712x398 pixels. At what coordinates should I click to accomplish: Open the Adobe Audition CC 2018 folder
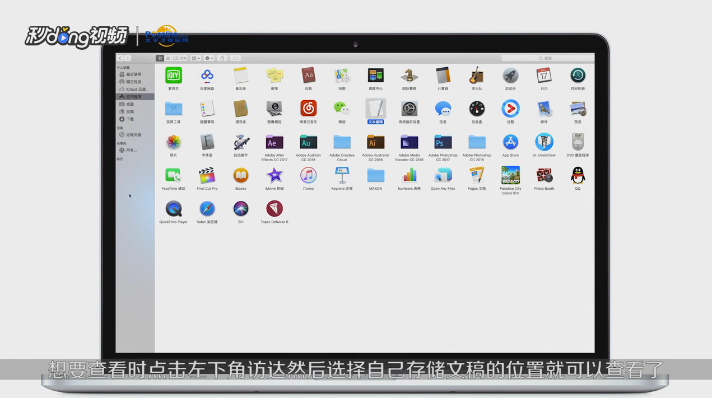click(x=308, y=142)
